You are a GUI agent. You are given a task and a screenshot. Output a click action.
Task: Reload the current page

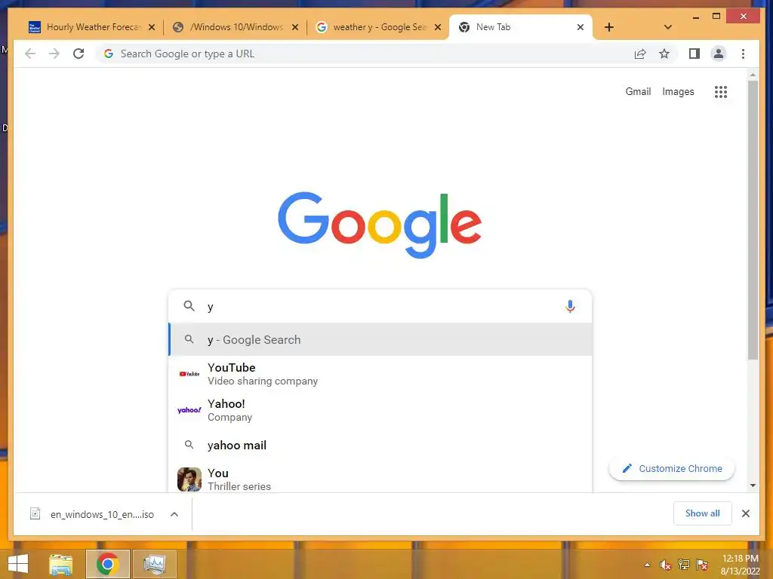click(x=79, y=54)
